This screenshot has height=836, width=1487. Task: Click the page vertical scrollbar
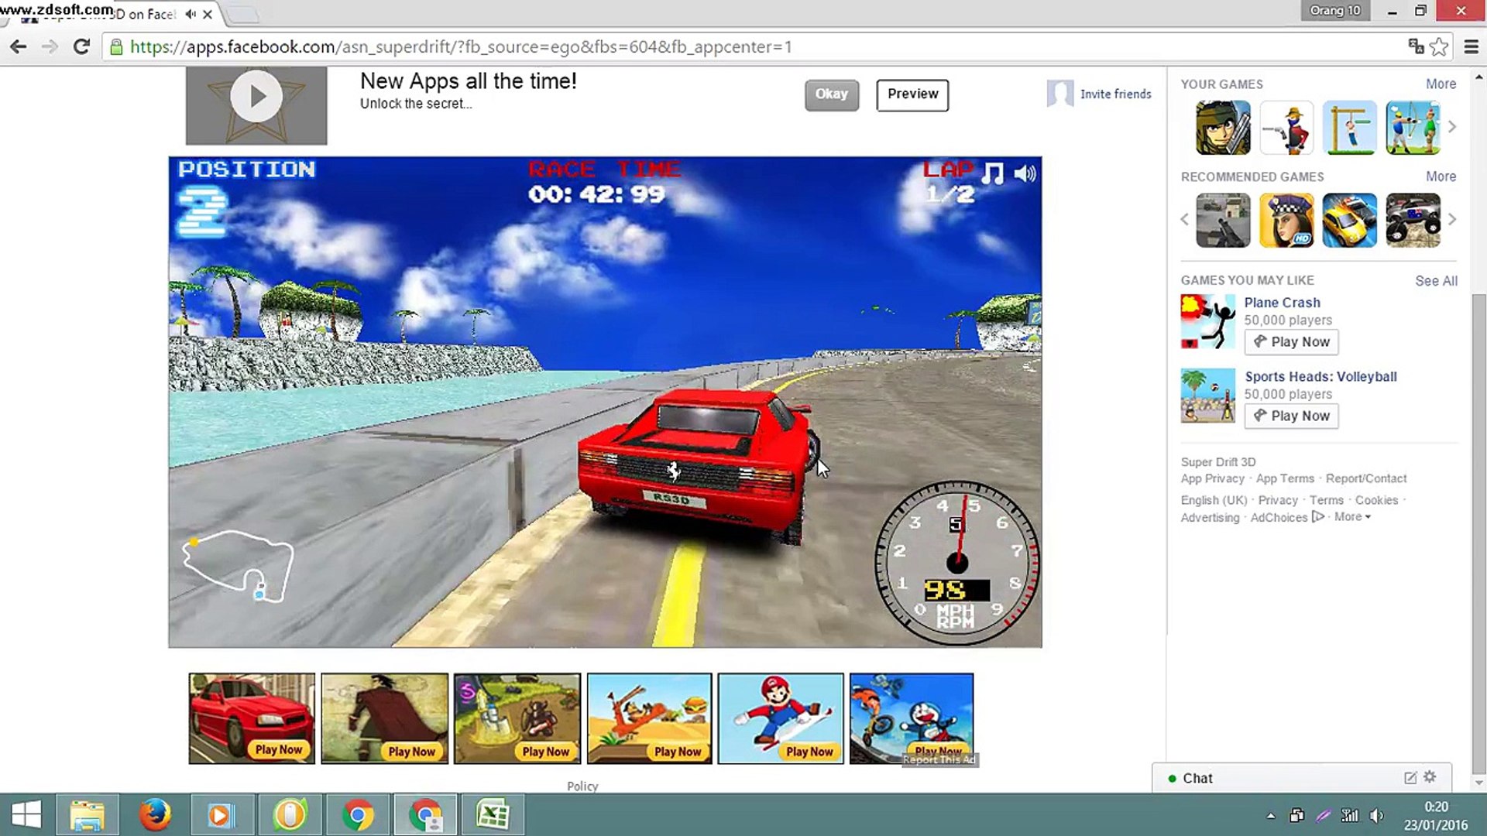(x=1479, y=534)
